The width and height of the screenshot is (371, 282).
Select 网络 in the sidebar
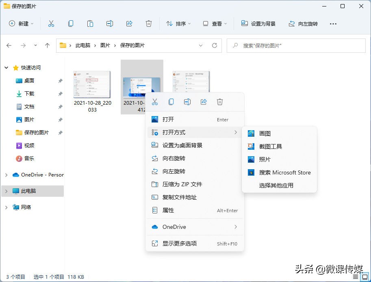coord(26,207)
